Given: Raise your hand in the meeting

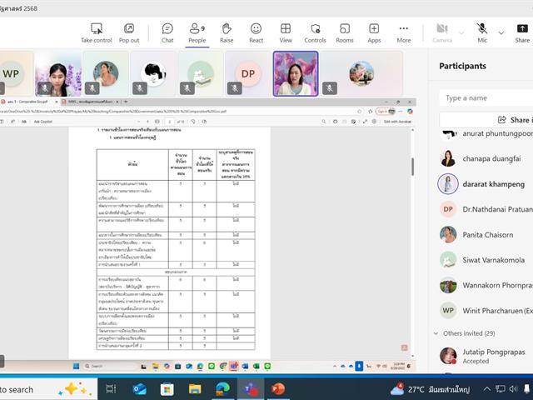Looking at the screenshot, I should point(227,32).
